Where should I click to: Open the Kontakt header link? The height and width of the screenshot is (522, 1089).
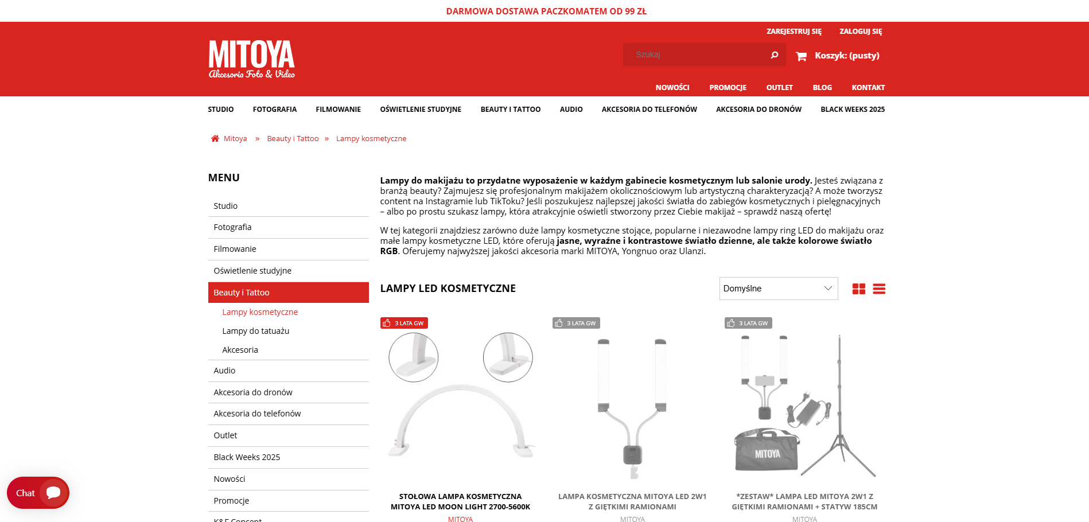point(868,88)
